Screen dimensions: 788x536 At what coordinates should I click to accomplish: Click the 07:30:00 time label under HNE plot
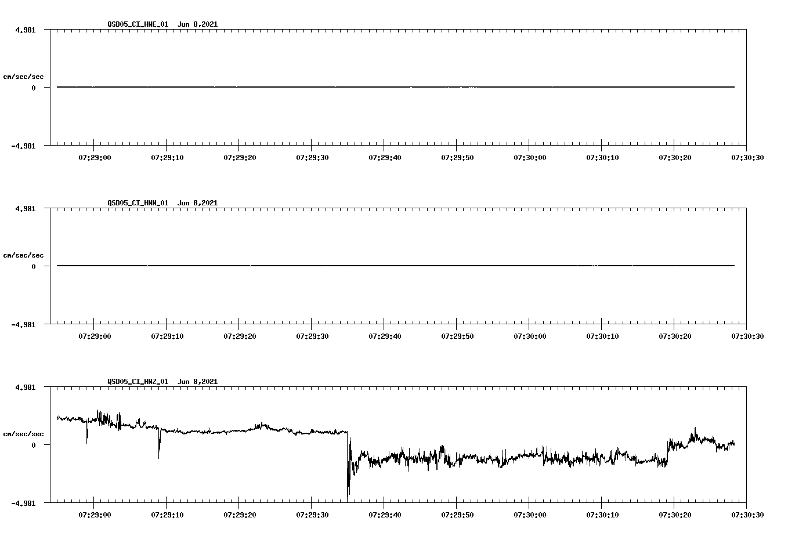pos(530,157)
